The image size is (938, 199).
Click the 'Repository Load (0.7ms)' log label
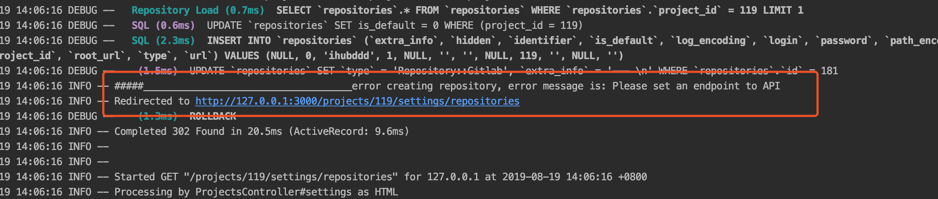(198, 10)
